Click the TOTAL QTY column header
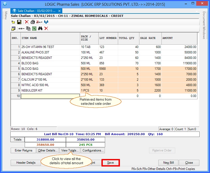Viewport: 210px width, 173px height. 128,38
